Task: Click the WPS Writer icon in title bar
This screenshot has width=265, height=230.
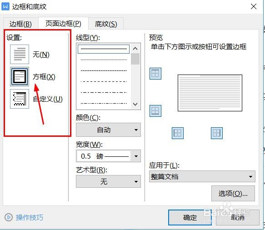Action: [5, 7]
